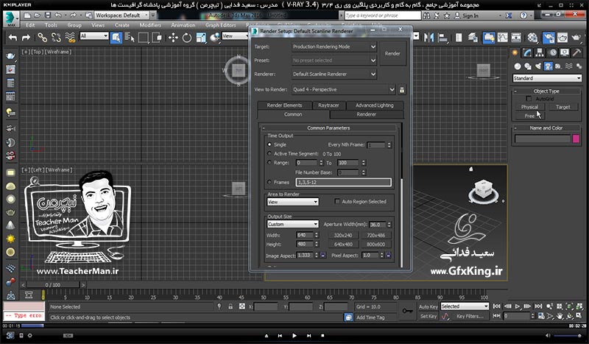Select Space Warps category icon

click(568, 66)
